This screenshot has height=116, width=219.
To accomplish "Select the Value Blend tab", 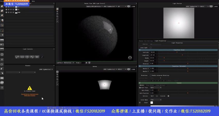I will (x=150, y=85).
